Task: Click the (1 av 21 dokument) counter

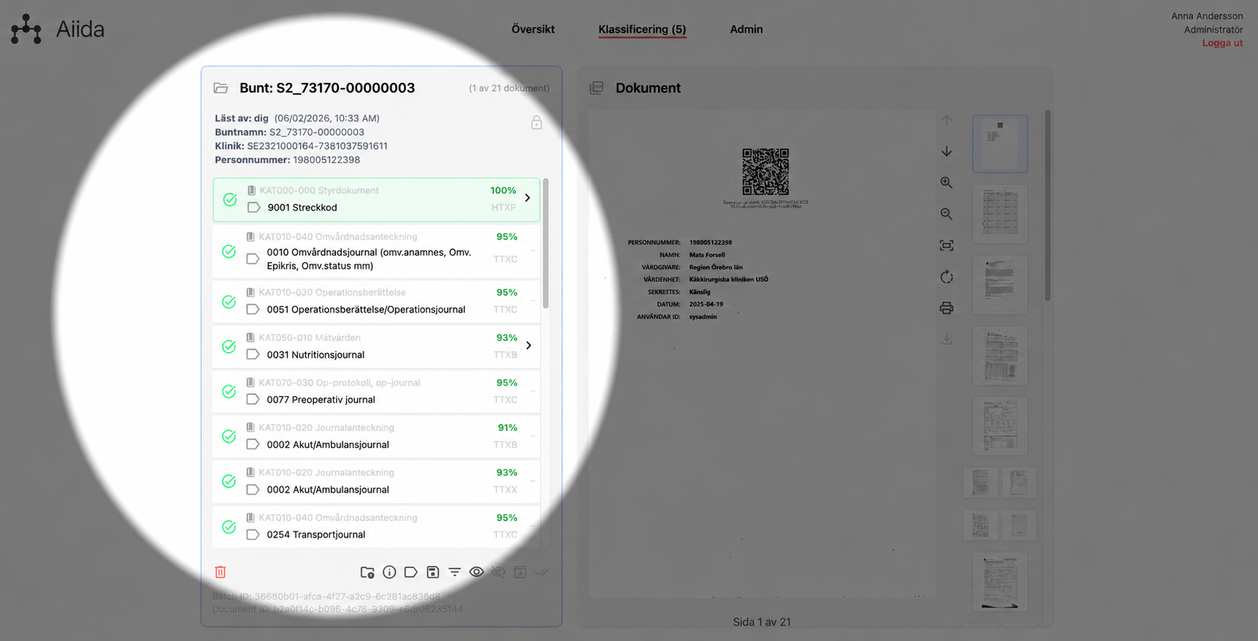Action: (x=509, y=88)
